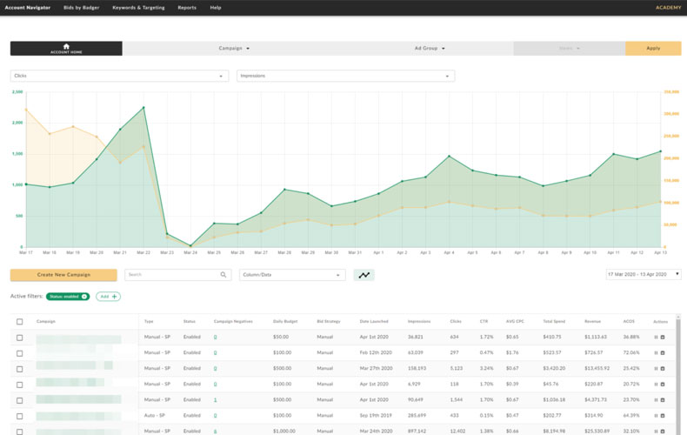687x435 pixels.
Task: Click the magnifier icon in the search box
Action: coord(223,275)
